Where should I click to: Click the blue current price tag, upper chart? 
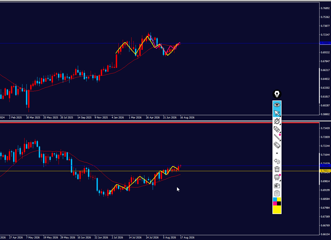(x=325, y=43)
